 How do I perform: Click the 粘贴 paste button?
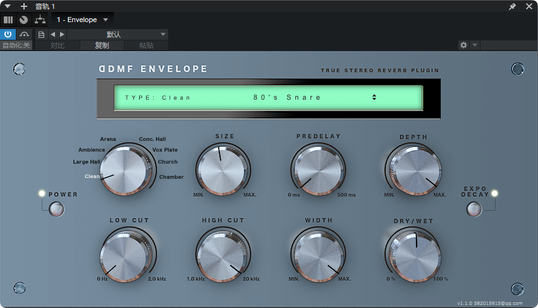pos(146,45)
